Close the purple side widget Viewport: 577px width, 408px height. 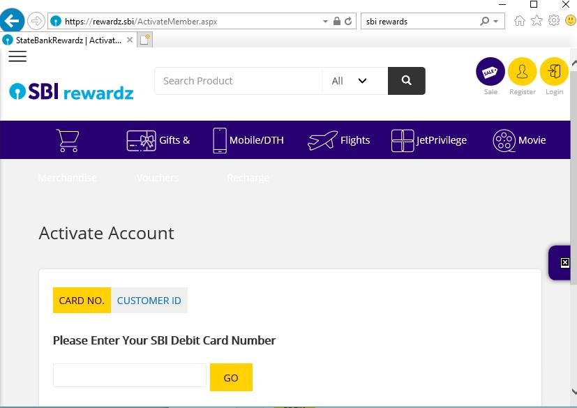tap(565, 263)
